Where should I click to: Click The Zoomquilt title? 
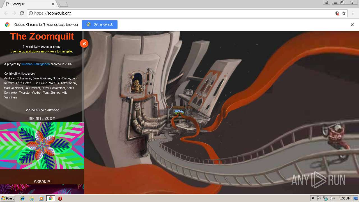[x=42, y=36]
